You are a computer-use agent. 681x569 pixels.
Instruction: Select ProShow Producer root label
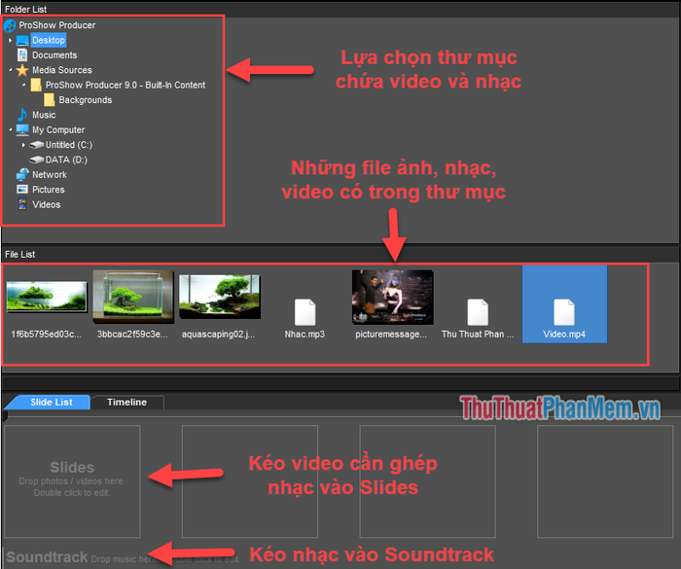pos(57,25)
